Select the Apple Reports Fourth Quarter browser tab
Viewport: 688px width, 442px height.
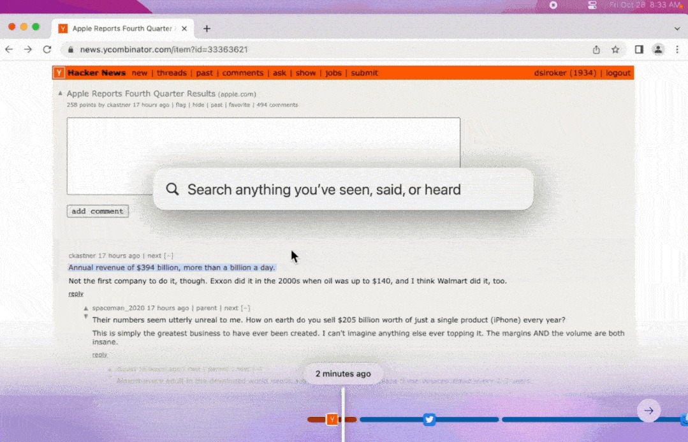123,29
